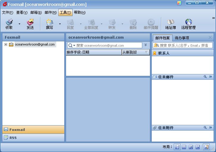Open the 邮箱(B) menu
The width and height of the screenshot is (216, 152).
(36, 12)
